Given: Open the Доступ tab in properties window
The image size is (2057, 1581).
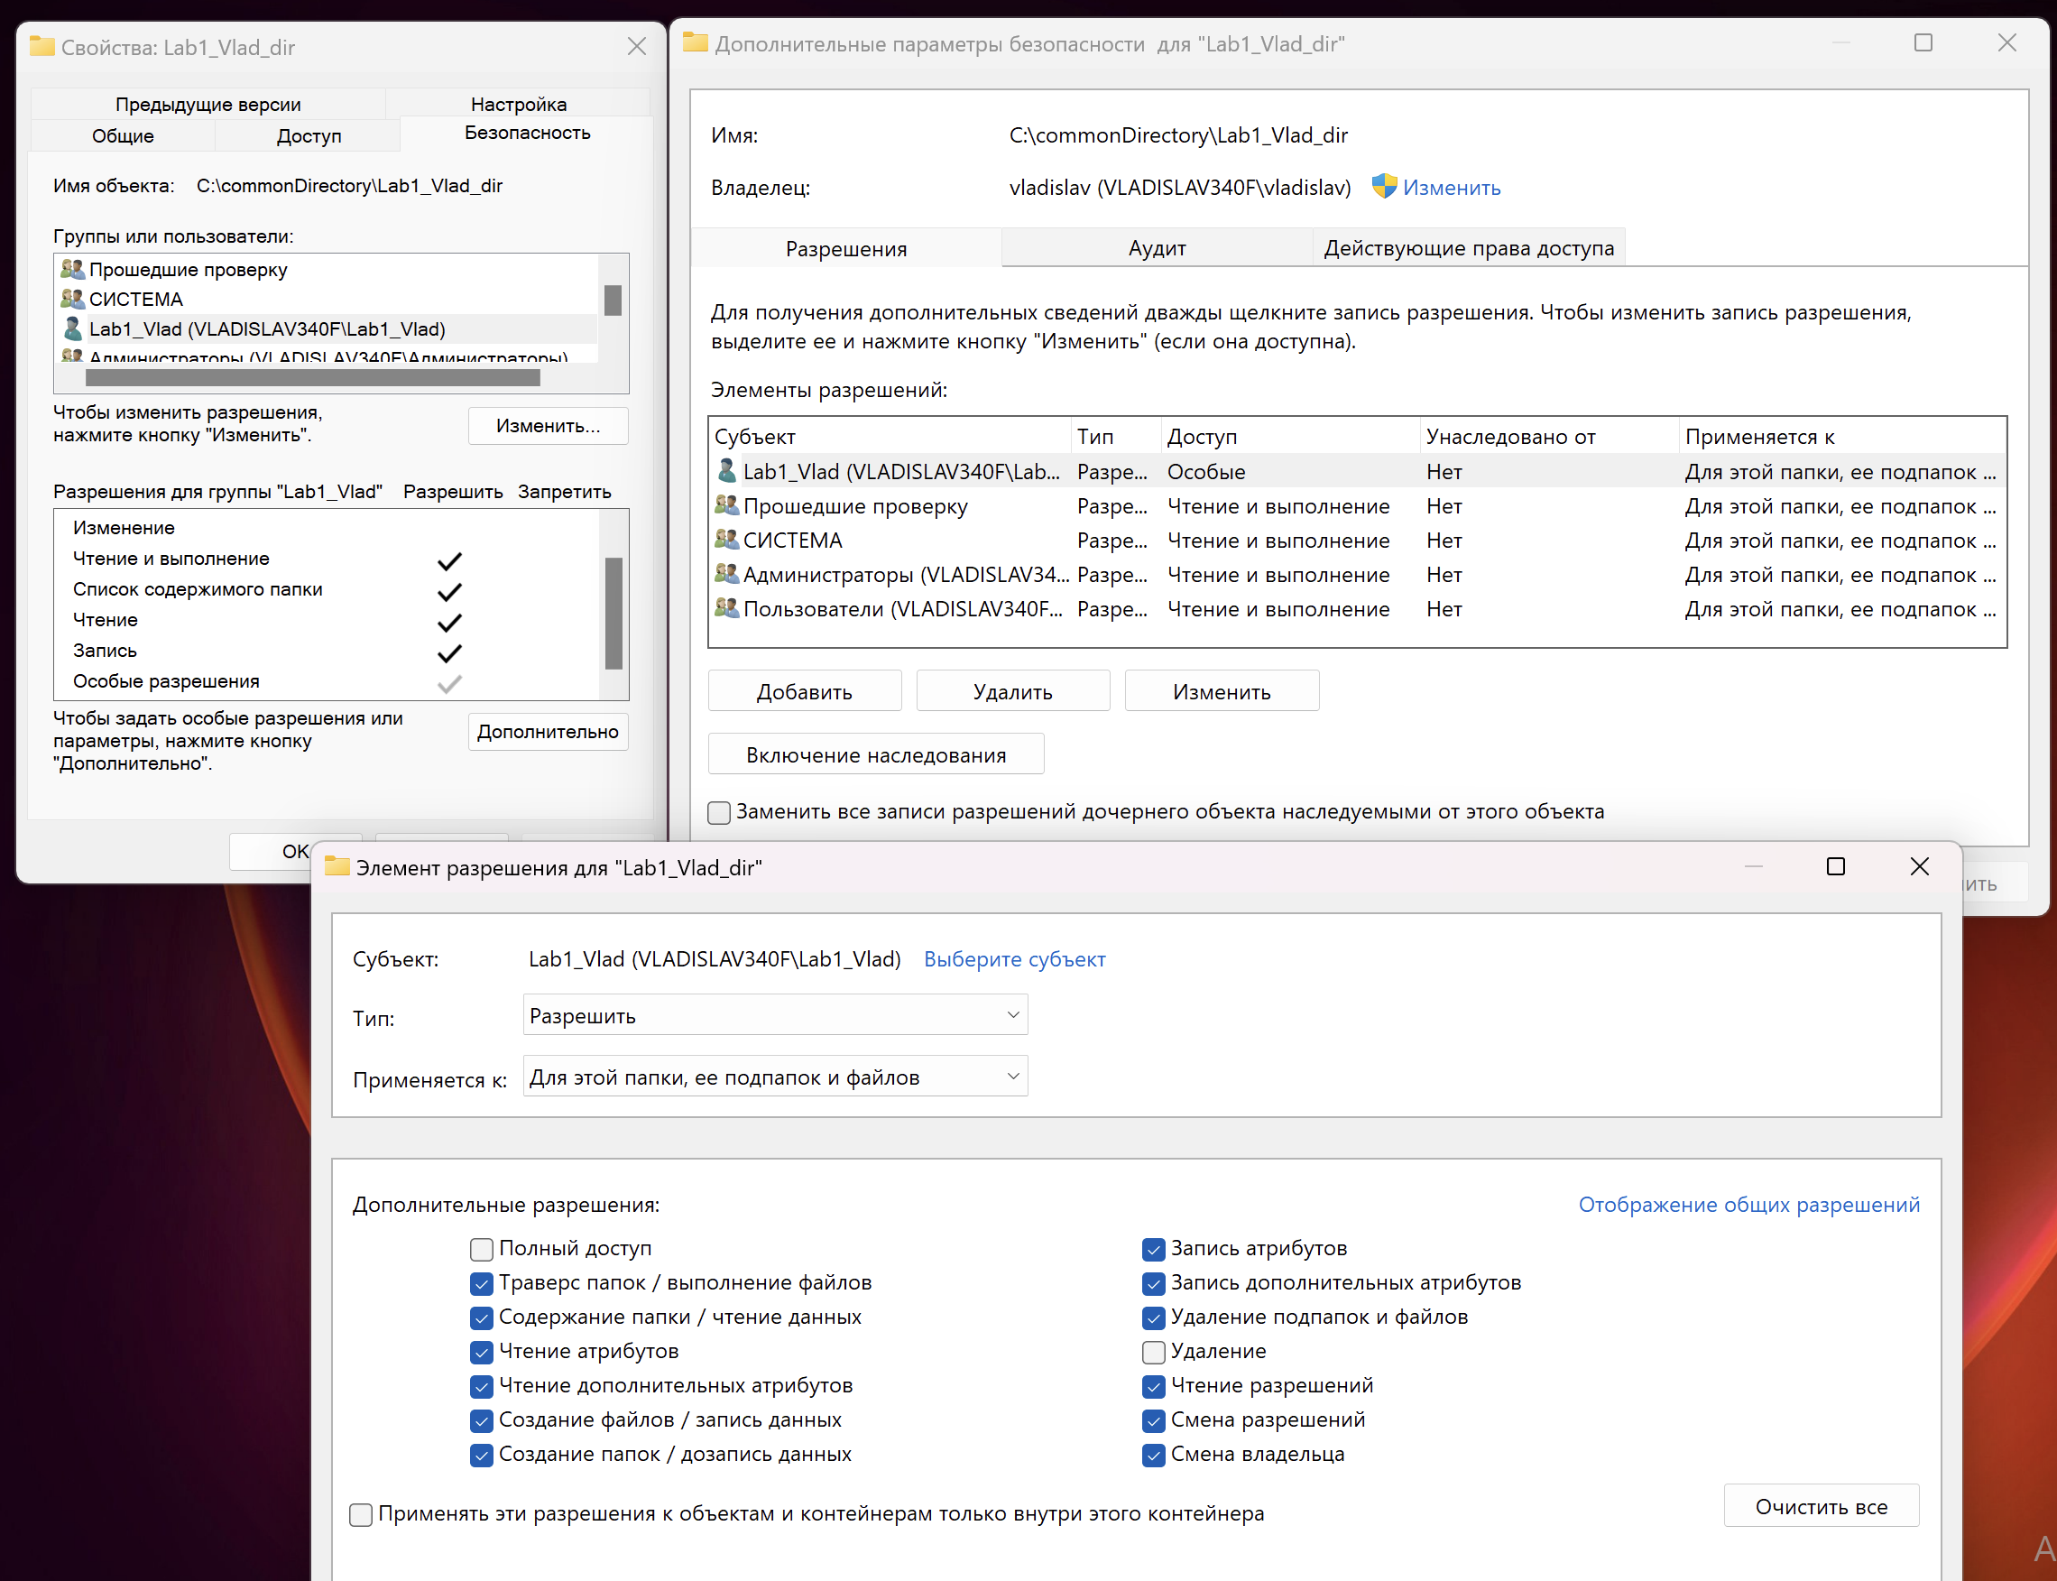Looking at the screenshot, I should tap(309, 135).
